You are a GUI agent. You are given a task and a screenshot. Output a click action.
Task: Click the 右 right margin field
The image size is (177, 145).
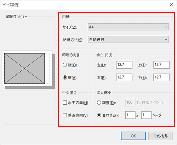tap(124, 77)
